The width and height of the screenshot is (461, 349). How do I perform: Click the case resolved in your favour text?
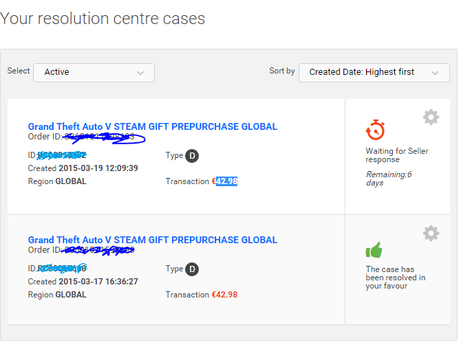click(396, 278)
